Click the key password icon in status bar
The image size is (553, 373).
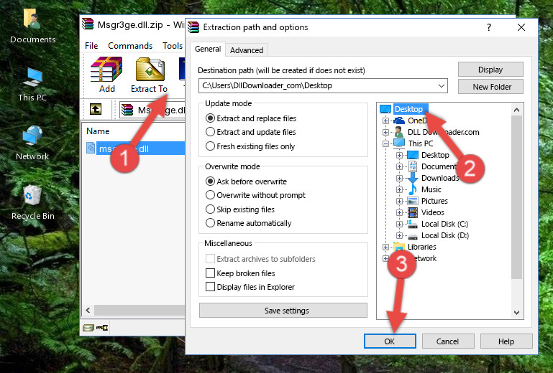pyautogui.click(x=102, y=328)
